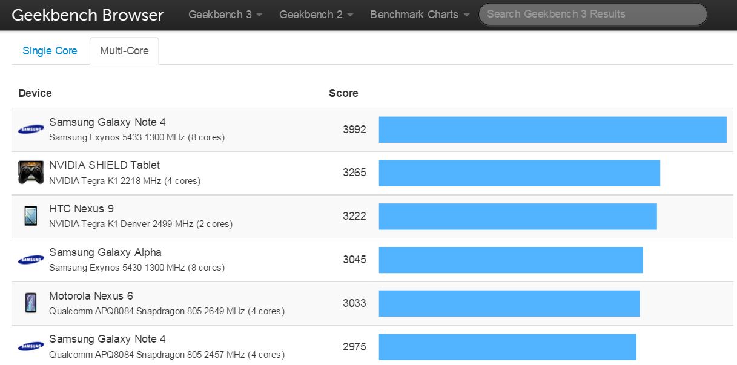The height and width of the screenshot is (365, 737).
Task: Open the HTC Nexus 9 entry
Action: click(81, 209)
